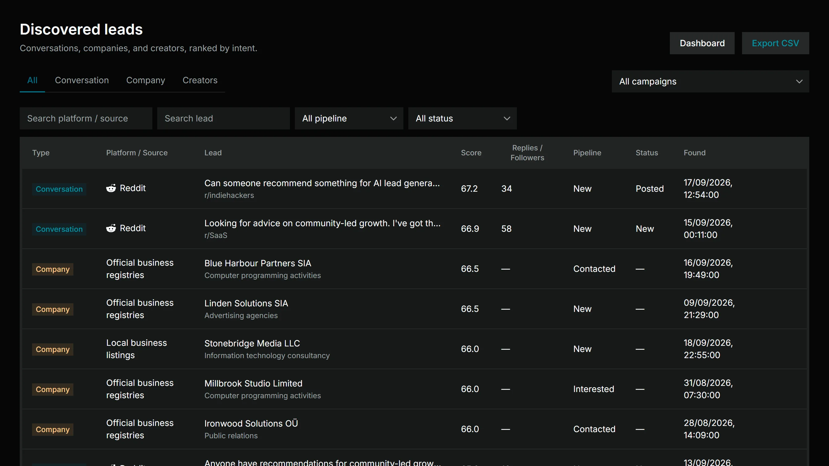The width and height of the screenshot is (829, 466).
Task: Click the 58 replies value
Action: pos(506,229)
